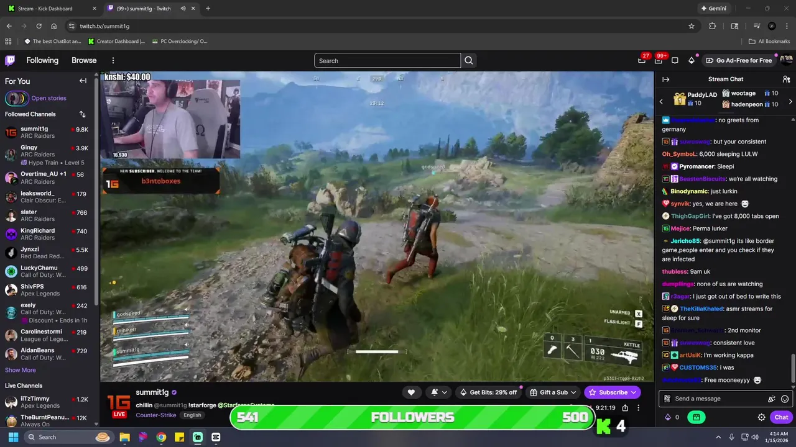Open the Get Bits icon in top bar
The image size is (796, 447).
coord(692,60)
